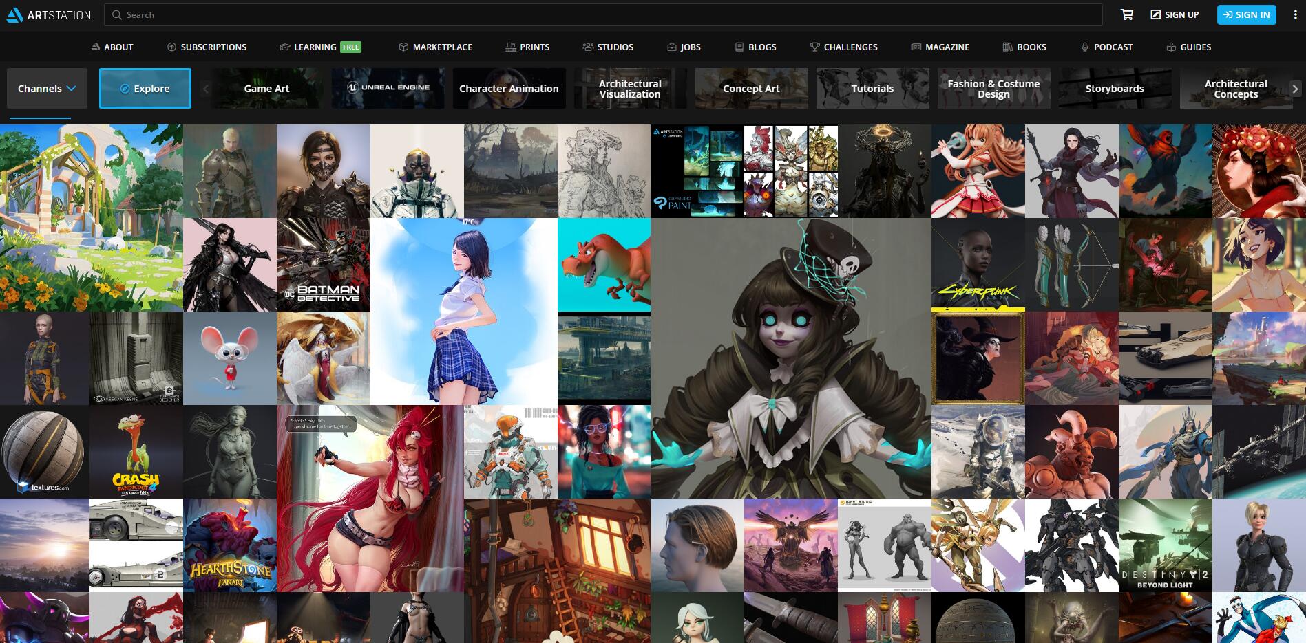Viewport: 1306px width, 643px height.
Task: Open the shopping cart
Action: point(1127,14)
